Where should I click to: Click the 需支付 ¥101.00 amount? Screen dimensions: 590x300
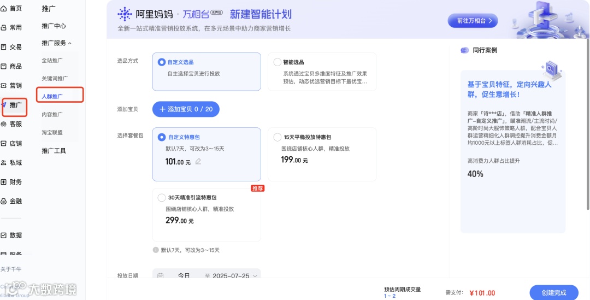(482, 293)
